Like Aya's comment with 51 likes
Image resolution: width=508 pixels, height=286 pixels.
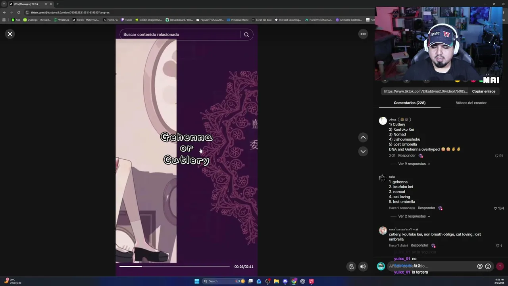pyautogui.click(x=496, y=156)
